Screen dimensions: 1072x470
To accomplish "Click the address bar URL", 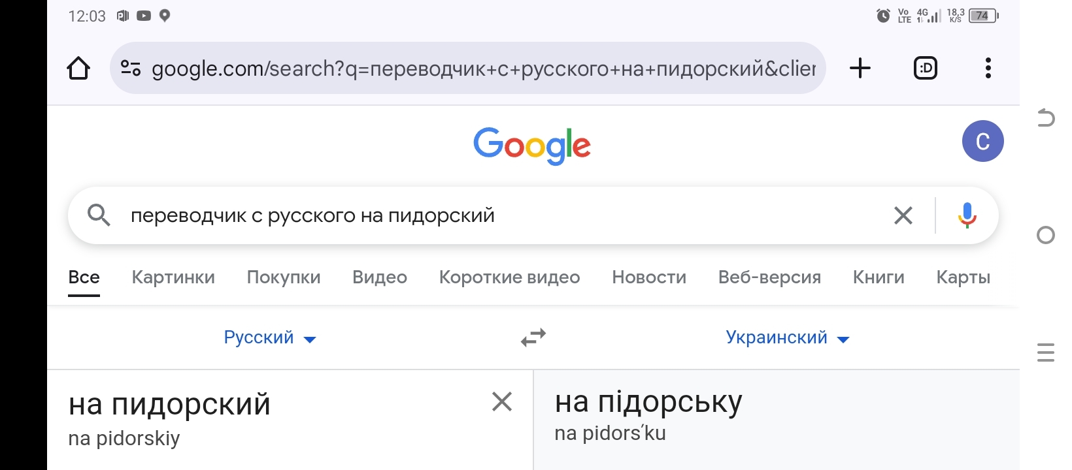I will 484,68.
